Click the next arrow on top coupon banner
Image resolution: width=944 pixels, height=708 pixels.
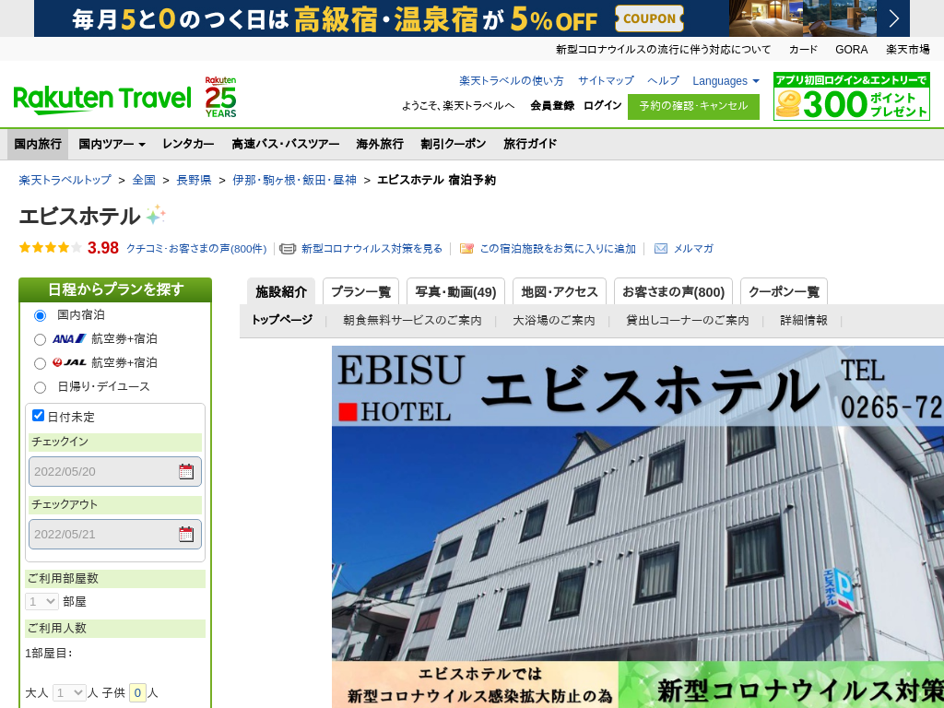click(893, 18)
